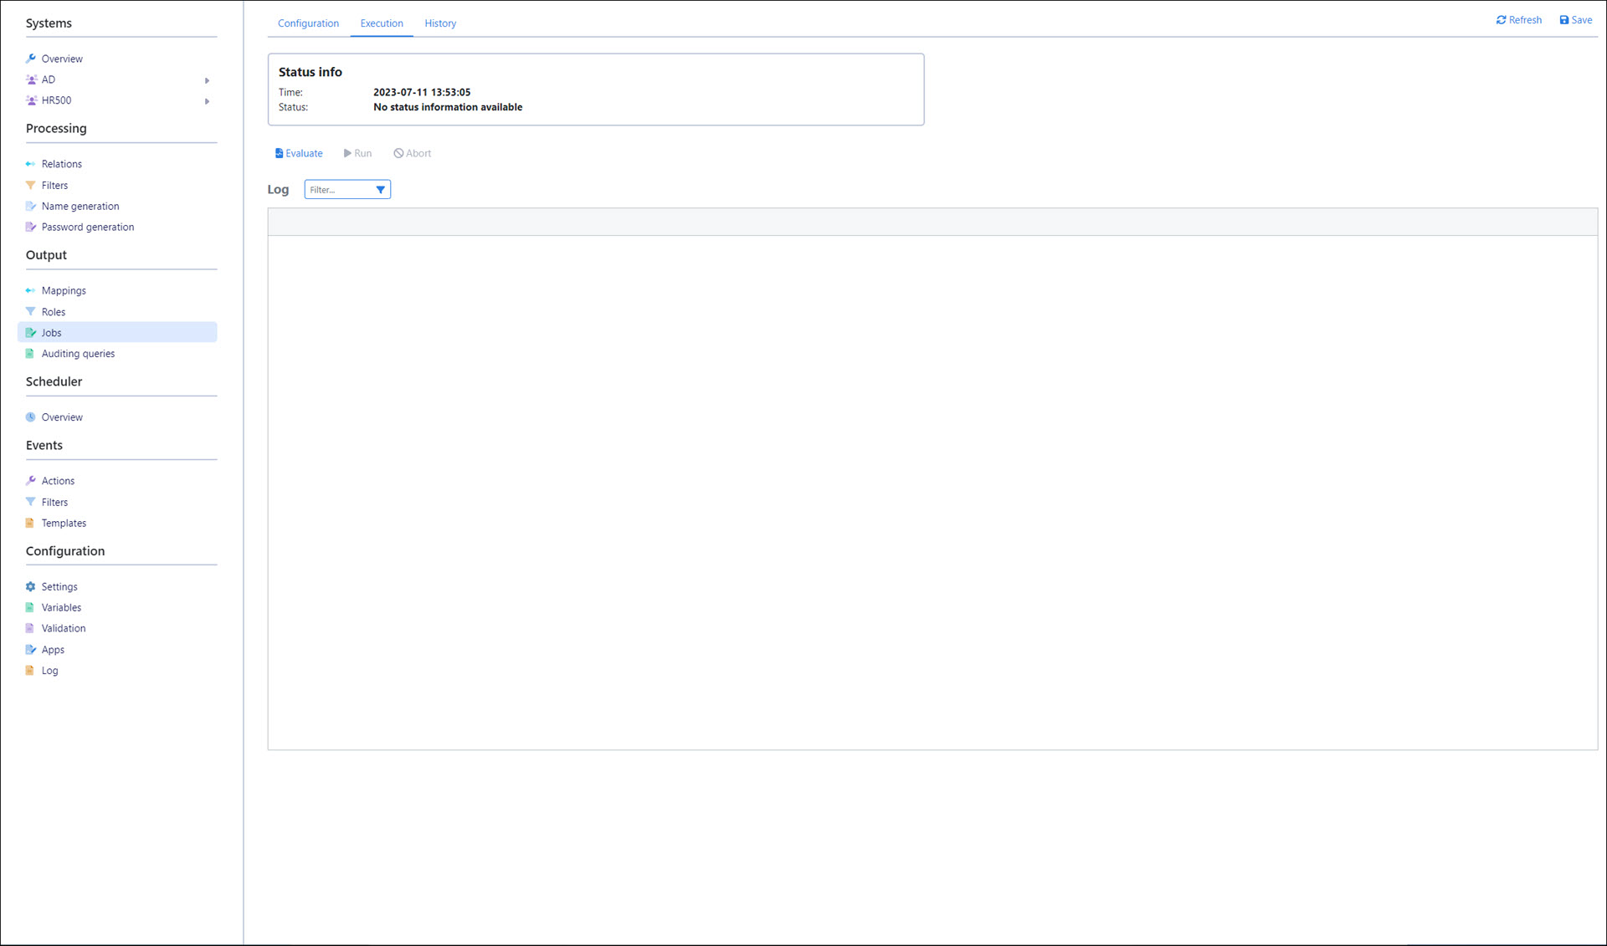Open Password generation icon entry
Viewport: 1607px width, 946px height.
coord(31,227)
